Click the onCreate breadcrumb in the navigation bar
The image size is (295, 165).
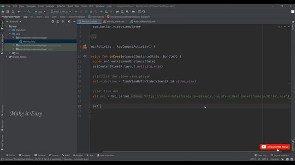129,16
